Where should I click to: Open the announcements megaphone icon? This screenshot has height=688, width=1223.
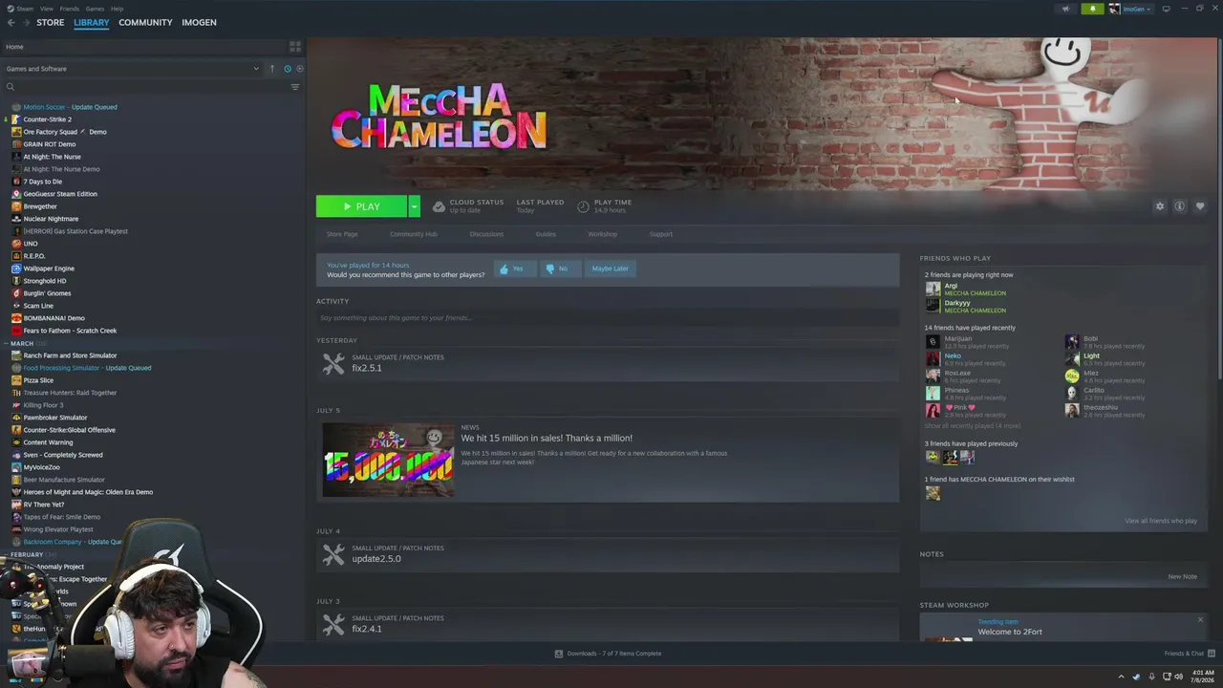click(x=1065, y=9)
